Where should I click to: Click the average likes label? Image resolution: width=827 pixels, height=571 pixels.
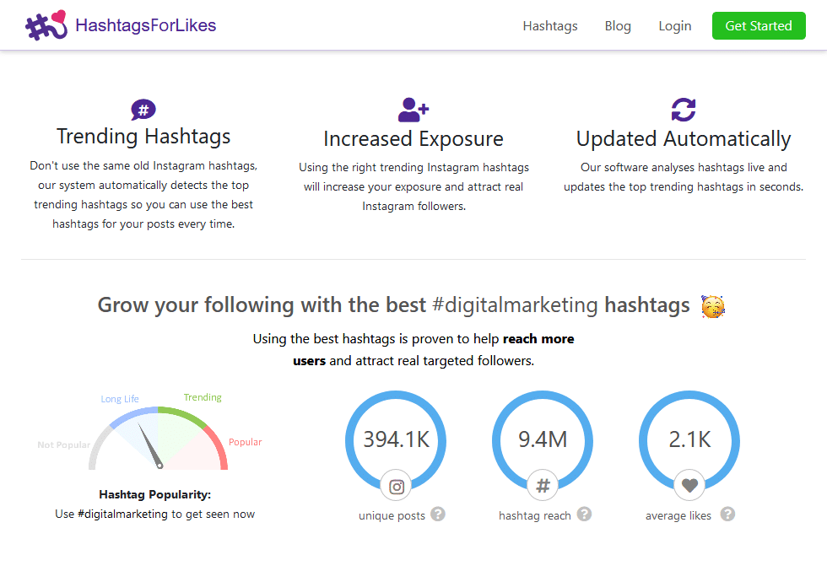[x=678, y=515]
